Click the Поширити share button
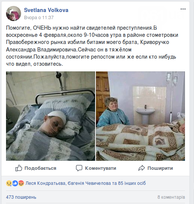Viewport: 194px width, 204px height. pos(160,168)
